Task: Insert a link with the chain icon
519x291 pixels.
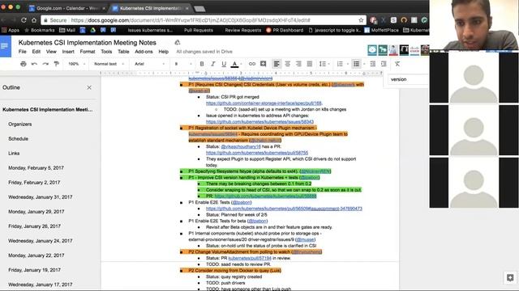Action: [252, 64]
